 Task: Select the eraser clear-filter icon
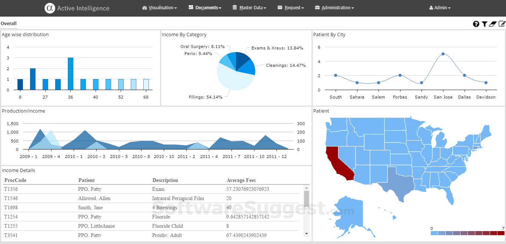coord(492,24)
